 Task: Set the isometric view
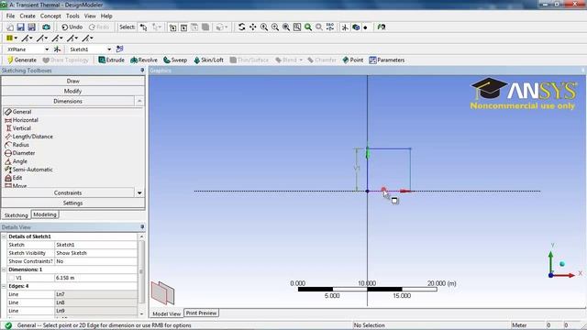click(330, 27)
